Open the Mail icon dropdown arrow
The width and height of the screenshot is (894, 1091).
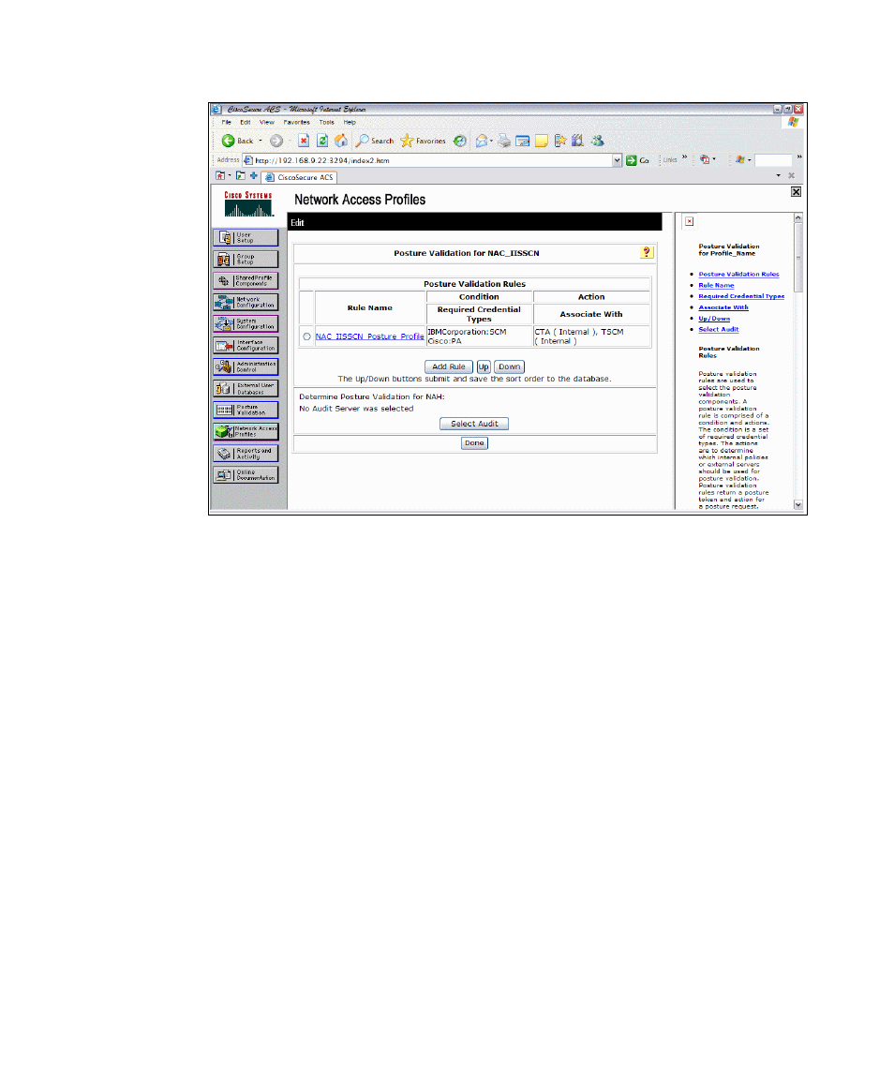pos(491,141)
